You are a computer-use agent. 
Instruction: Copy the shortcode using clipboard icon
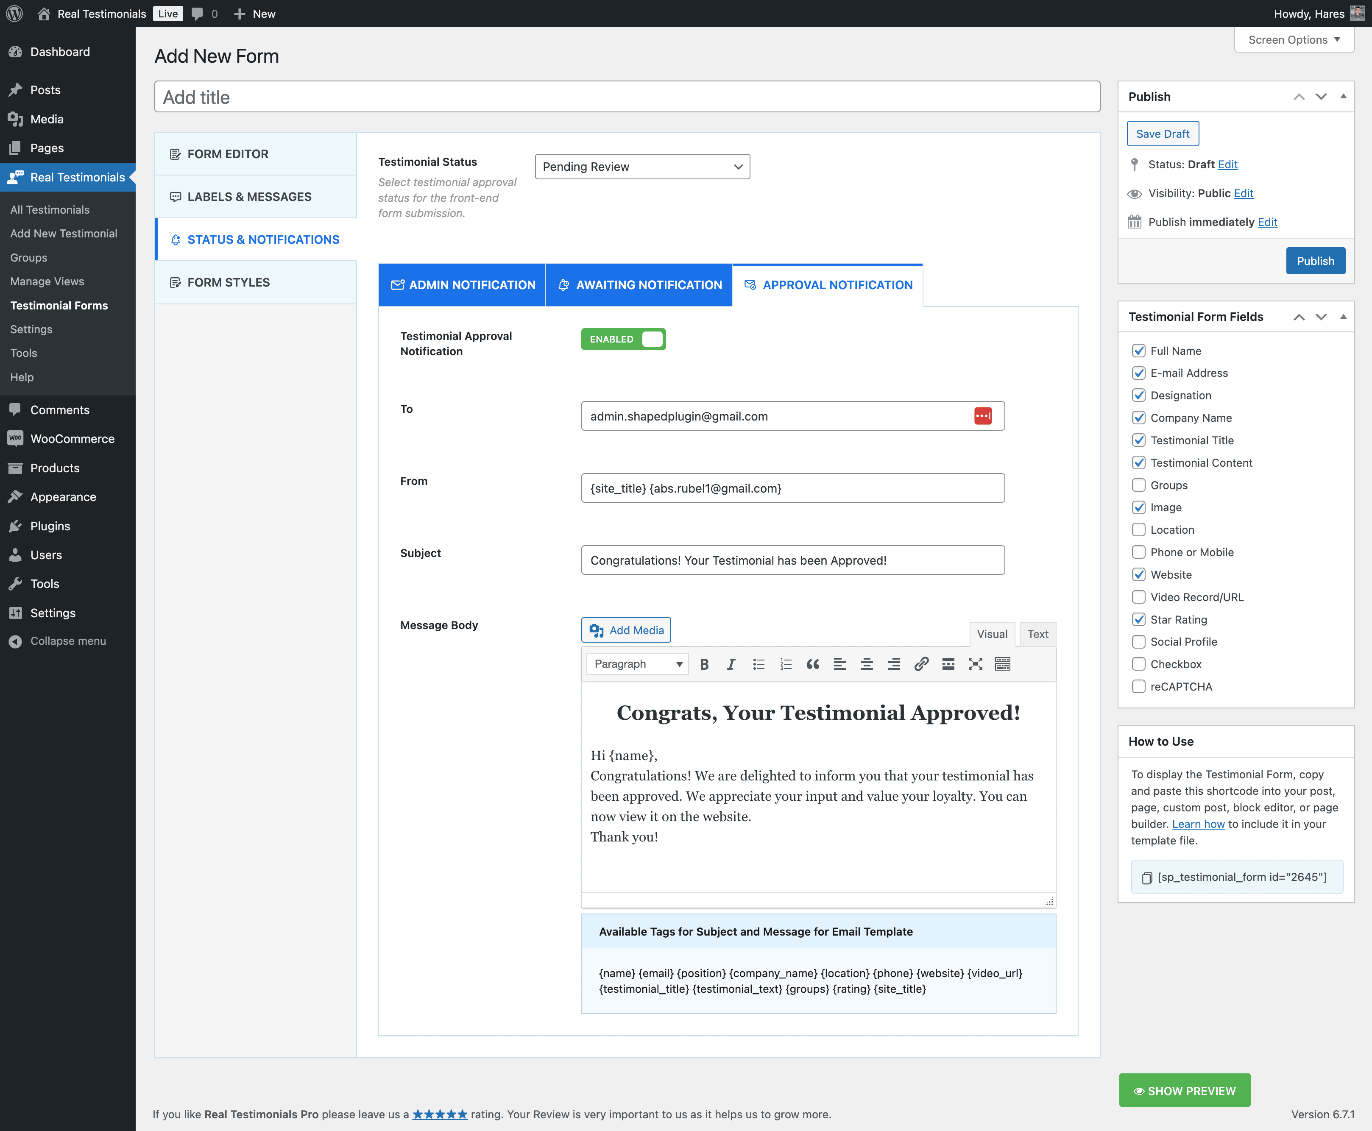coord(1146,877)
